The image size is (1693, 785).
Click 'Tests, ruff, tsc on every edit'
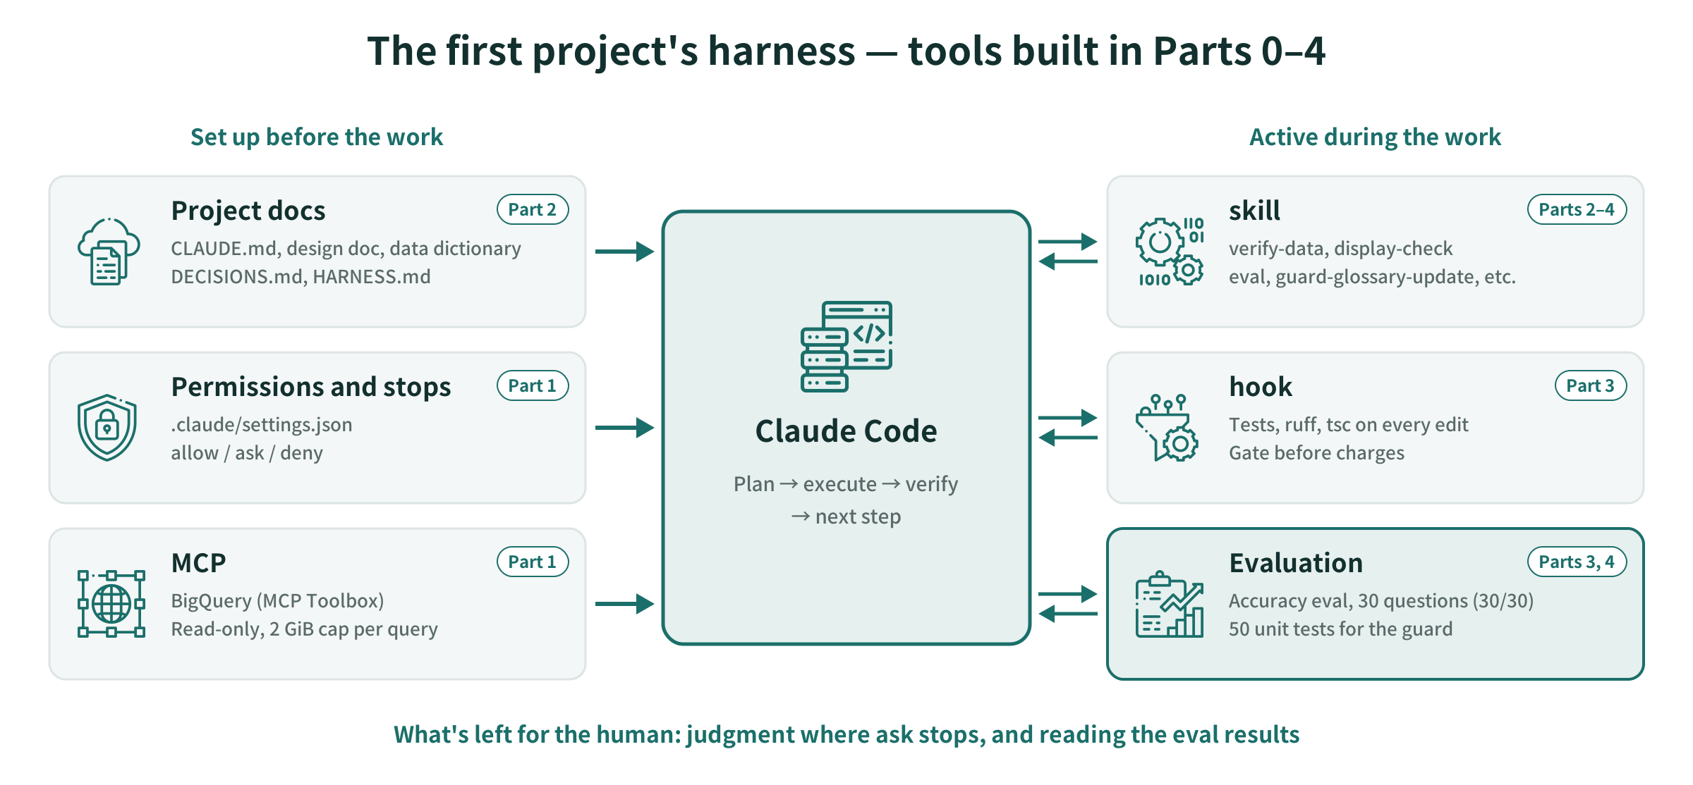[x=1349, y=425]
